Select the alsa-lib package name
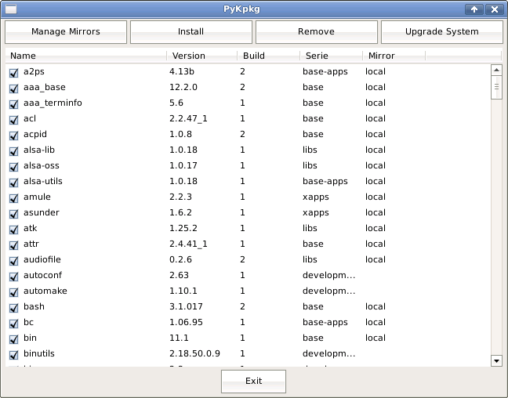 39,150
